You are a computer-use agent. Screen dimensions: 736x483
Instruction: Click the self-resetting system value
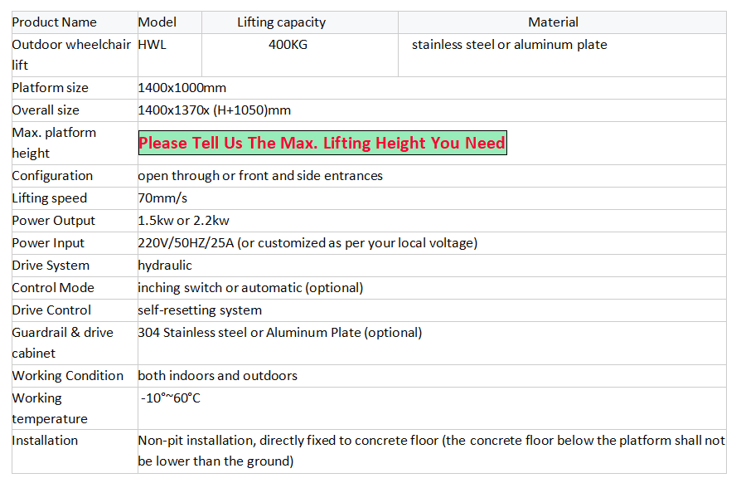click(x=200, y=310)
